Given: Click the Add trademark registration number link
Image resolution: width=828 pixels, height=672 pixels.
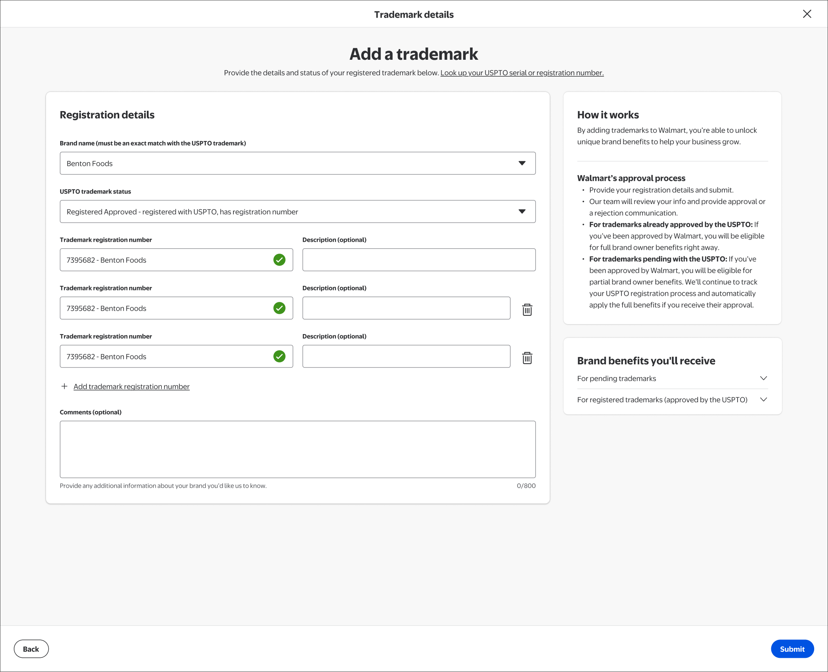Looking at the screenshot, I should click(x=131, y=386).
